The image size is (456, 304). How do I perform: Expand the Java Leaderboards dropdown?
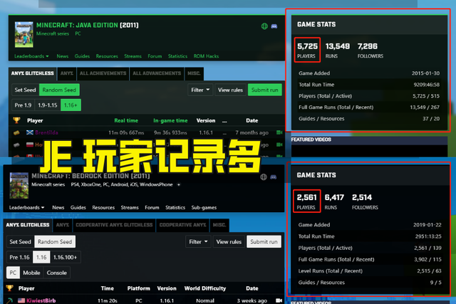[x=31, y=56]
